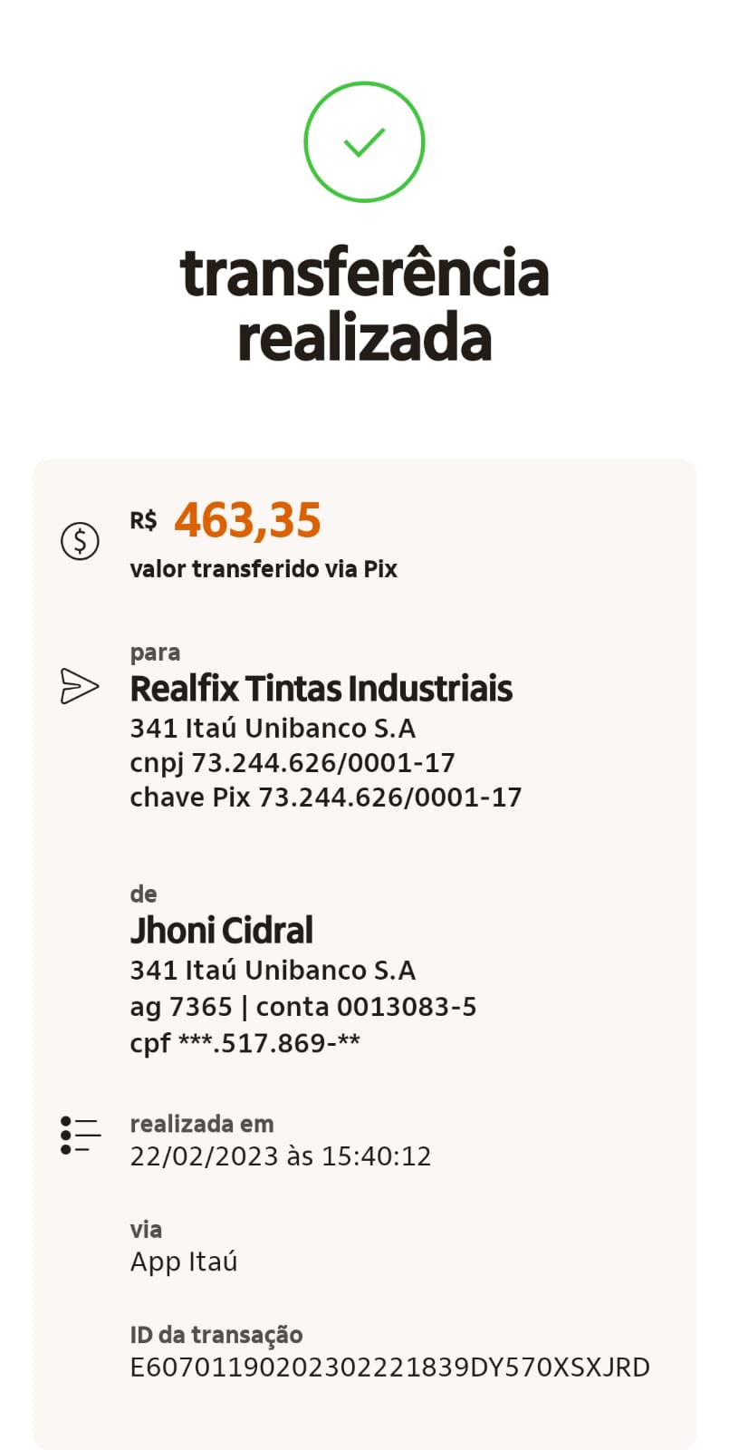
Task: Click the paper plane recipient icon
Action: 79,686
